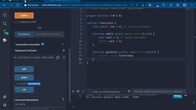The height and width of the screenshot is (110, 196).
Task: Open the browser refresh extension icon
Action: coord(164,5)
